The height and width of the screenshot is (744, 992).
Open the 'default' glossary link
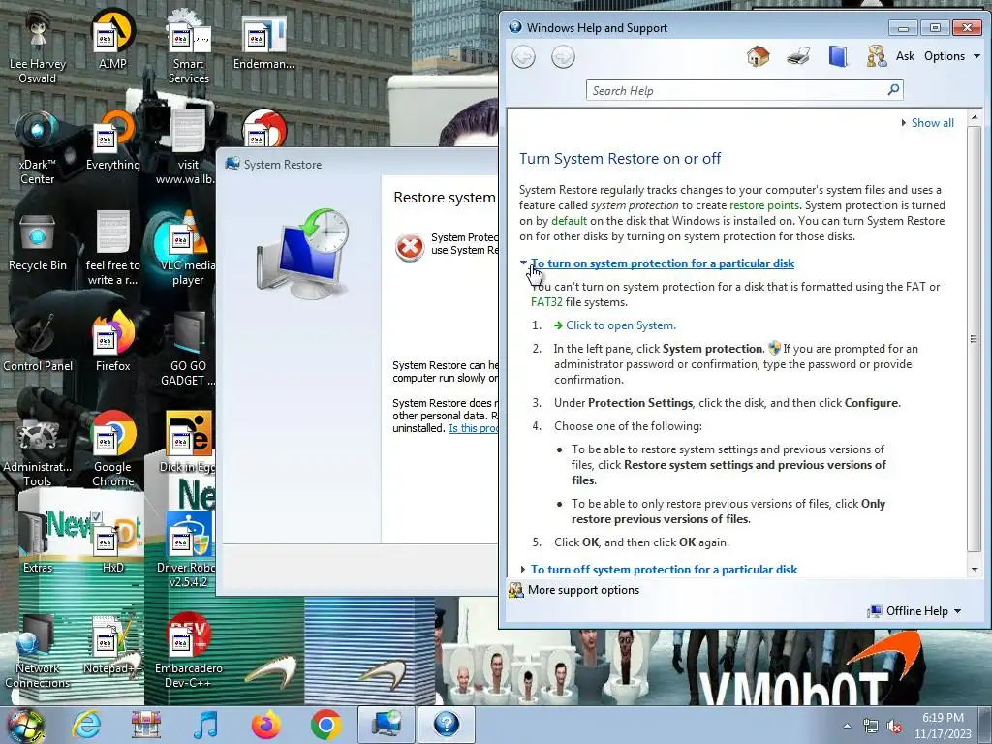tap(570, 221)
